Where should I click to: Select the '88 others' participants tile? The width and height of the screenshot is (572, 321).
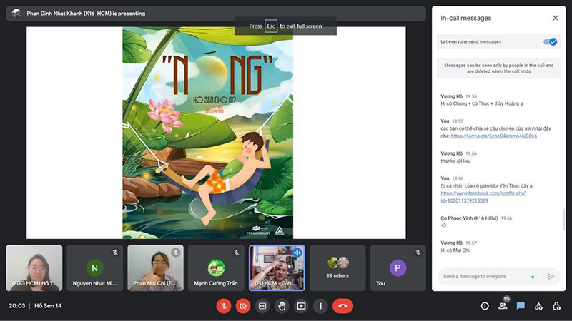(x=338, y=267)
